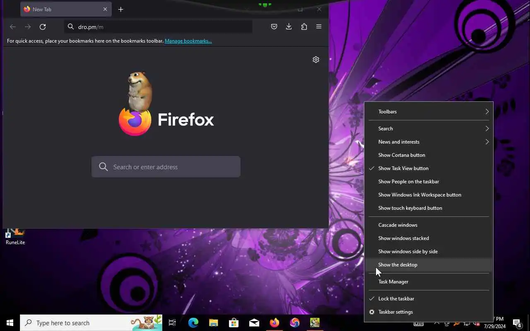Choose Show windows side by side
This screenshot has height=331, width=530.
(x=429, y=252)
